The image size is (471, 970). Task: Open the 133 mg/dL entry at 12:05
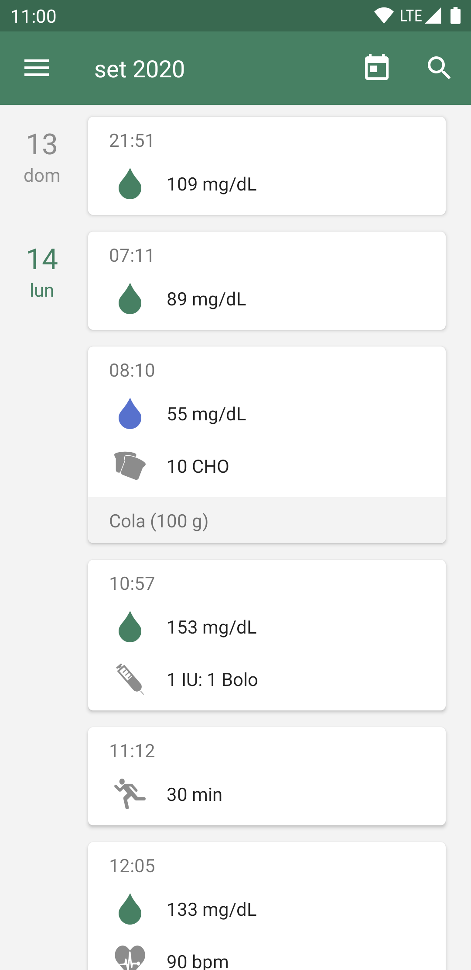tap(212, 910)
